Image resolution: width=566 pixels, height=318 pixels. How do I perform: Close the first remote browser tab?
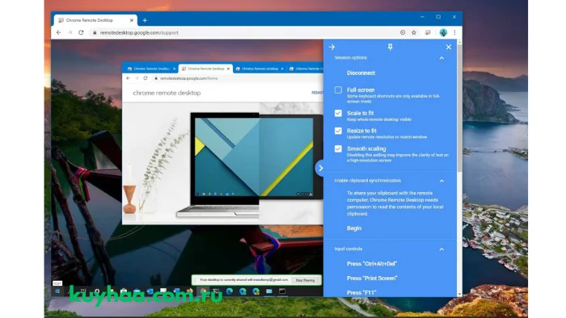[x=174, y=69]
